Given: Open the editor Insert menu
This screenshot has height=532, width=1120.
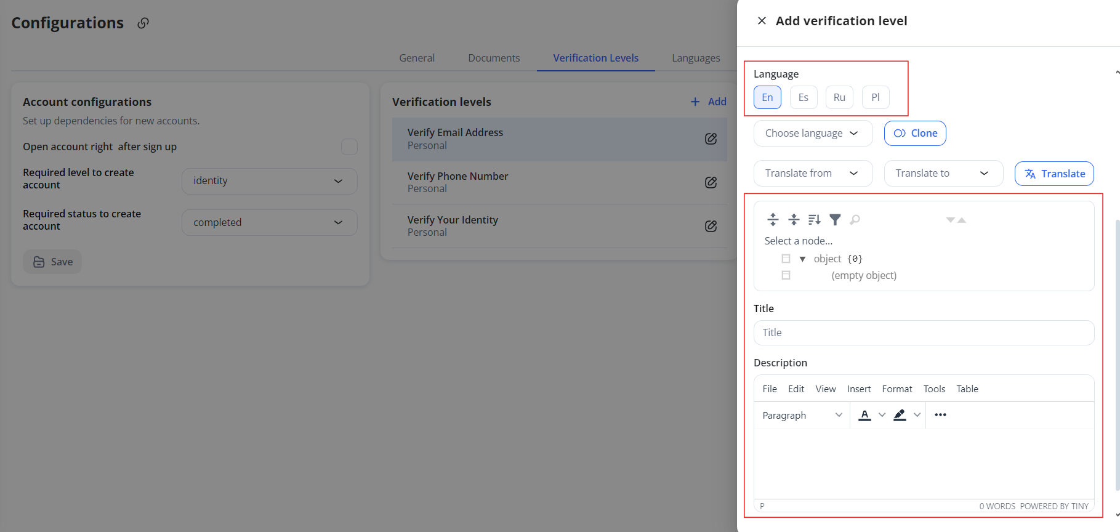Looking at the screenshot, I should point(859,389).
